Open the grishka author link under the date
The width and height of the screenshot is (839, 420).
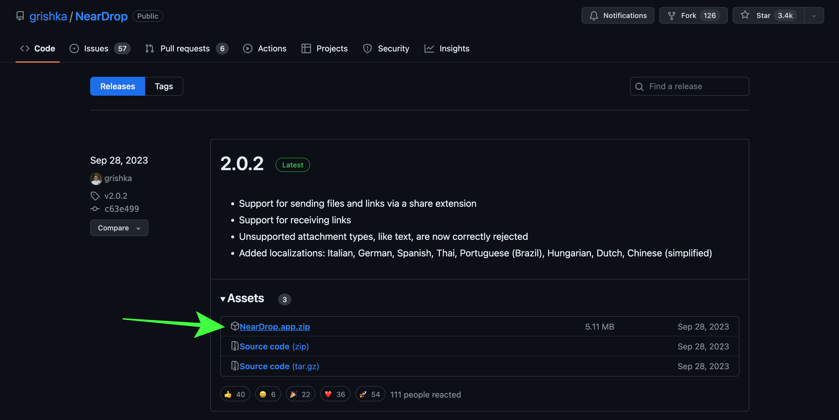tap(118, 178)
